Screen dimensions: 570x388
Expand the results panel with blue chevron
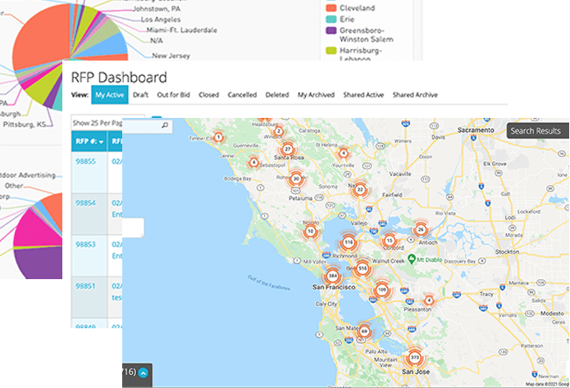(144, 372)
